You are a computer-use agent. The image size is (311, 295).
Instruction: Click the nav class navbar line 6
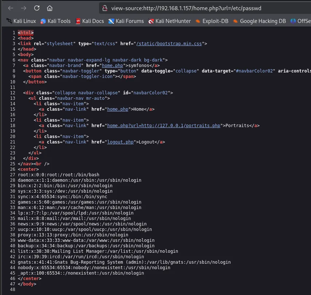[92, 60]
